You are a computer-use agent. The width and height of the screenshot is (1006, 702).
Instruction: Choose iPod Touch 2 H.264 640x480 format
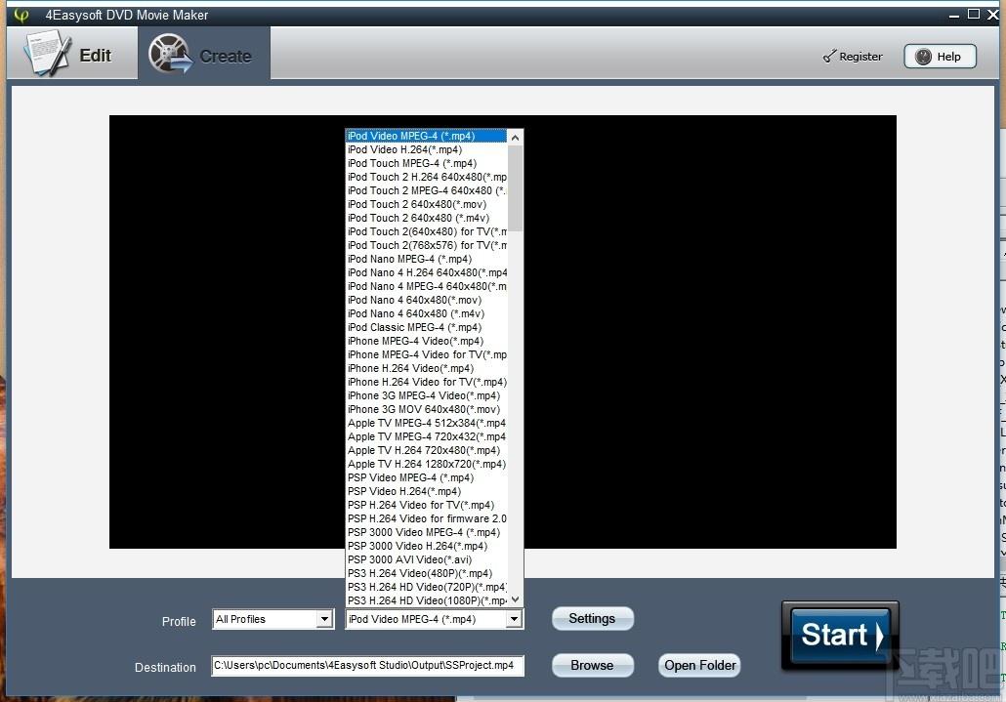tap(427, 177)
